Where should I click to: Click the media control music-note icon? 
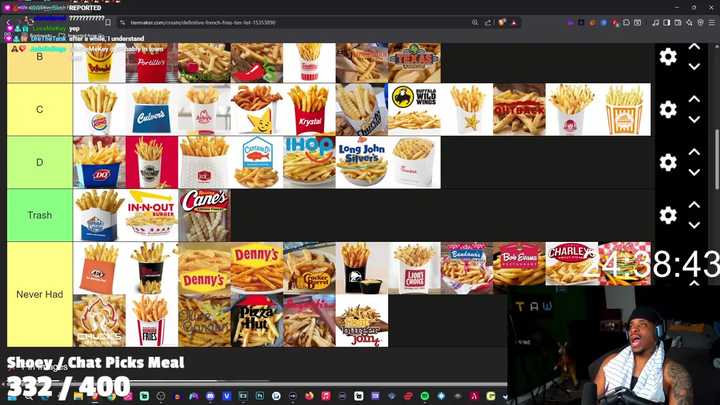[655, 22]
